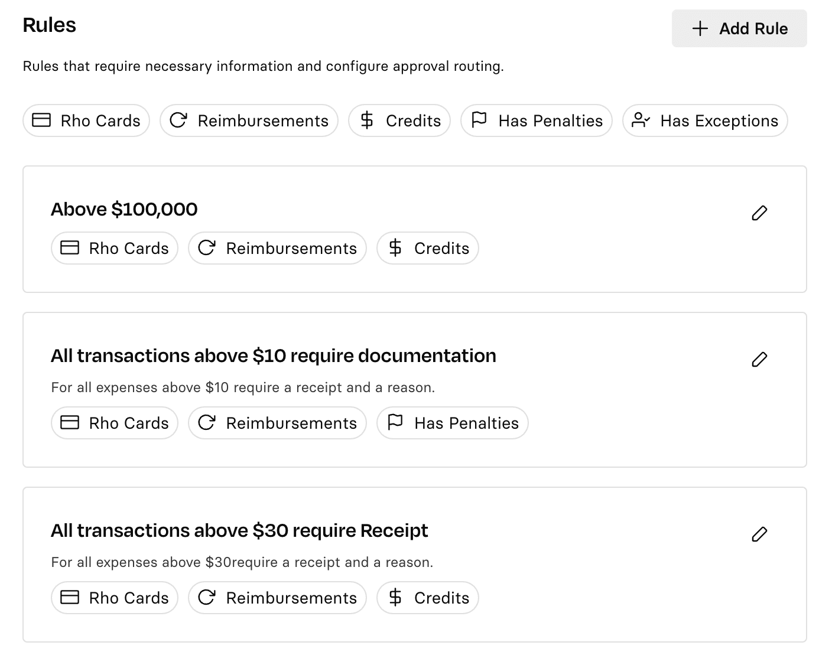This screenshot has height=652, width=832.
Task: Click the pencil icon beside "Above $100,000"
Action: (760, 213)
